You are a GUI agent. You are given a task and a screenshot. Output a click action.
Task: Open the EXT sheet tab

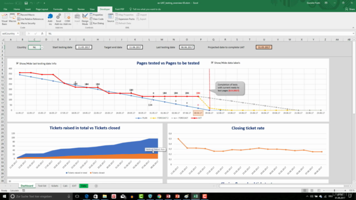[x=74, y=186]
